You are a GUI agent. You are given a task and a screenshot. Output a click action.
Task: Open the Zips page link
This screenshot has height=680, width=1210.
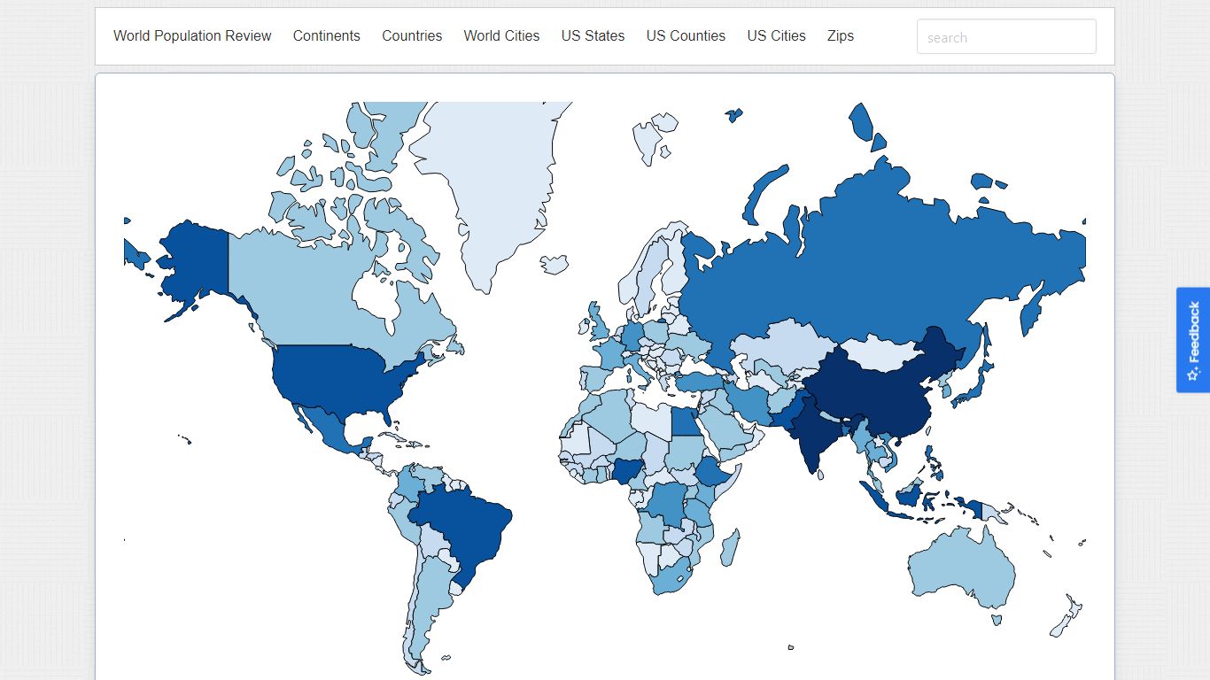(x=841, y=36)
